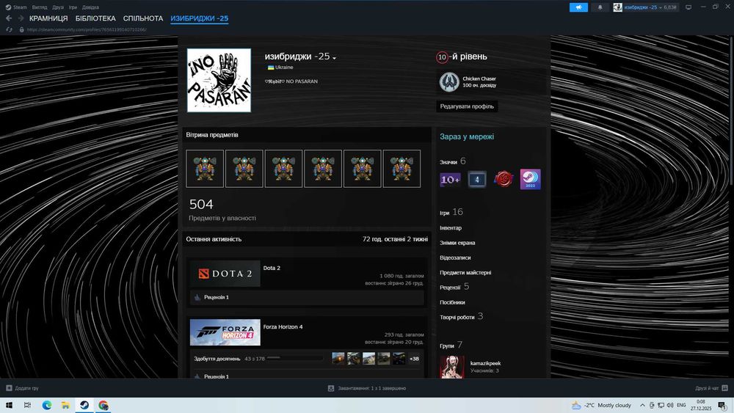
Task: Click the profile URL address field
Action: (87, 29)
